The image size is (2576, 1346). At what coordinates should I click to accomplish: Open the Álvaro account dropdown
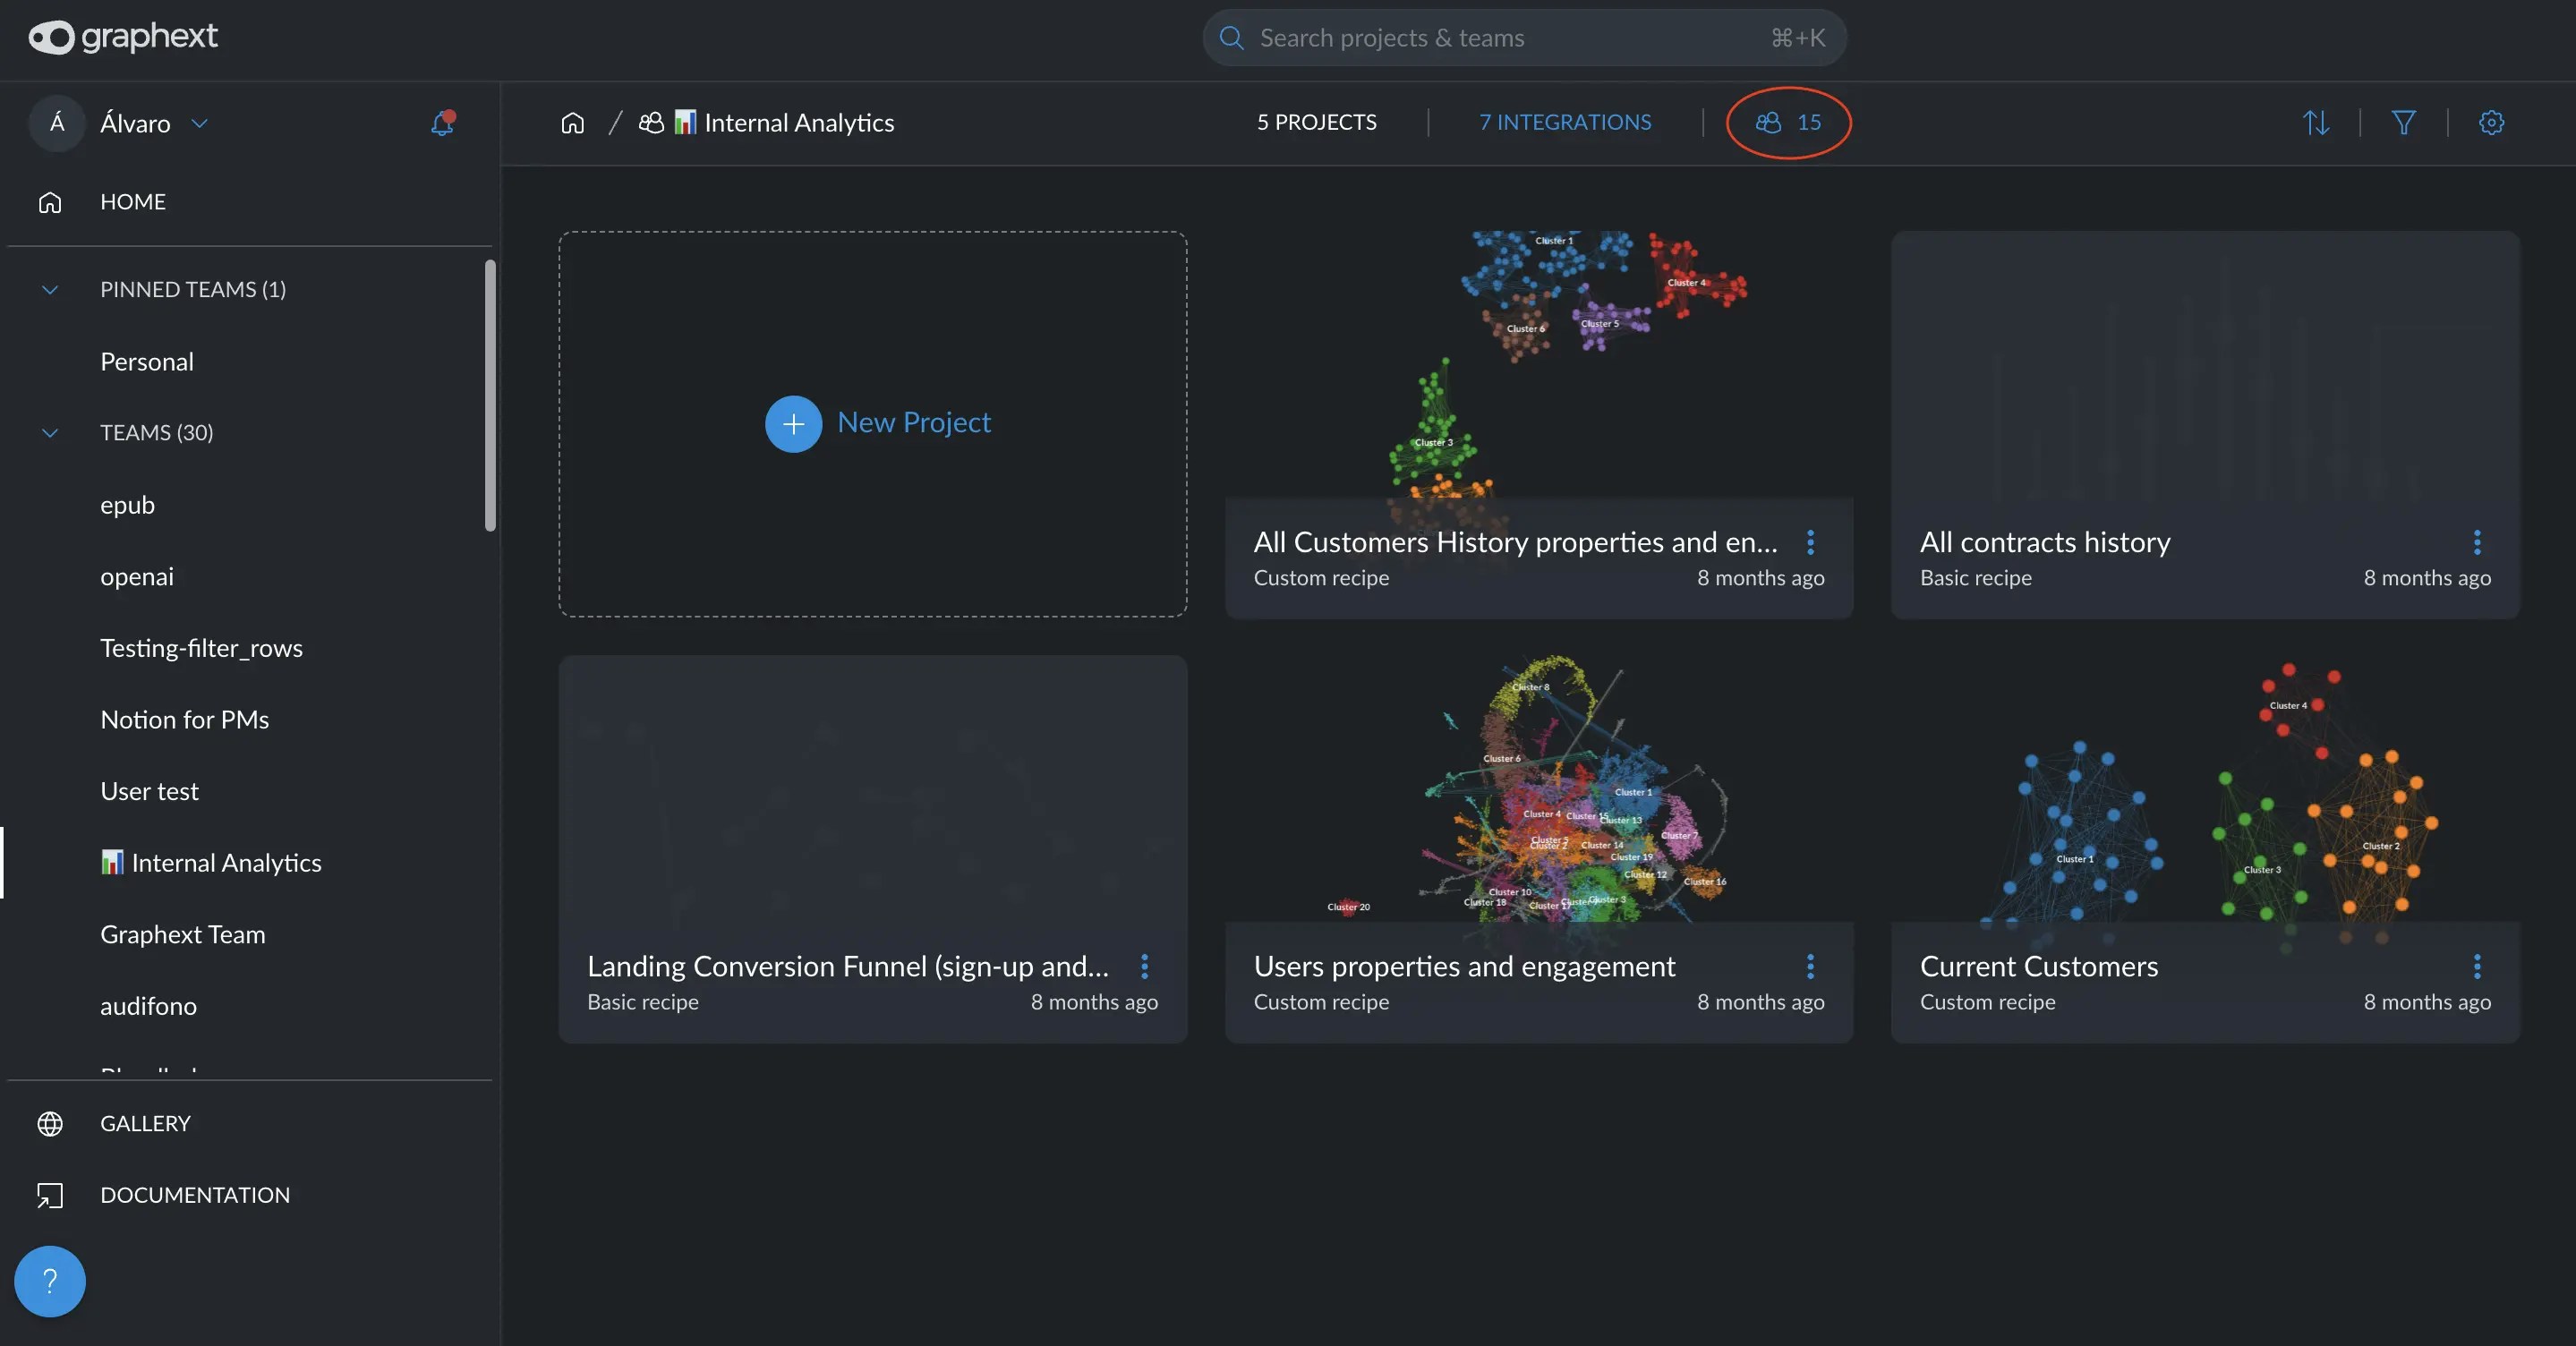pyautogui.click(x=199, y=123)
